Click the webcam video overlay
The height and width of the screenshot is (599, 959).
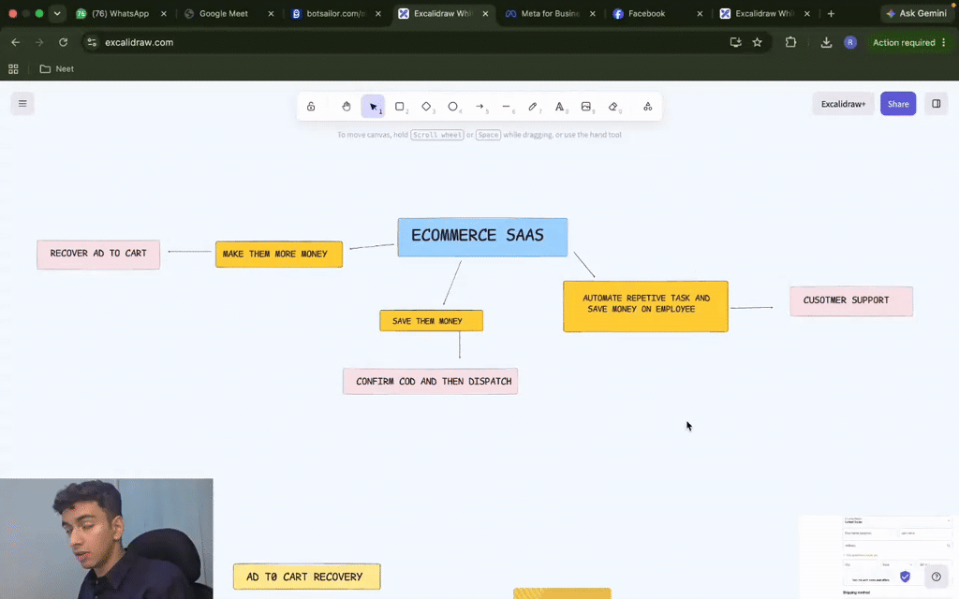pyautogui.click(x=107, y=538)
